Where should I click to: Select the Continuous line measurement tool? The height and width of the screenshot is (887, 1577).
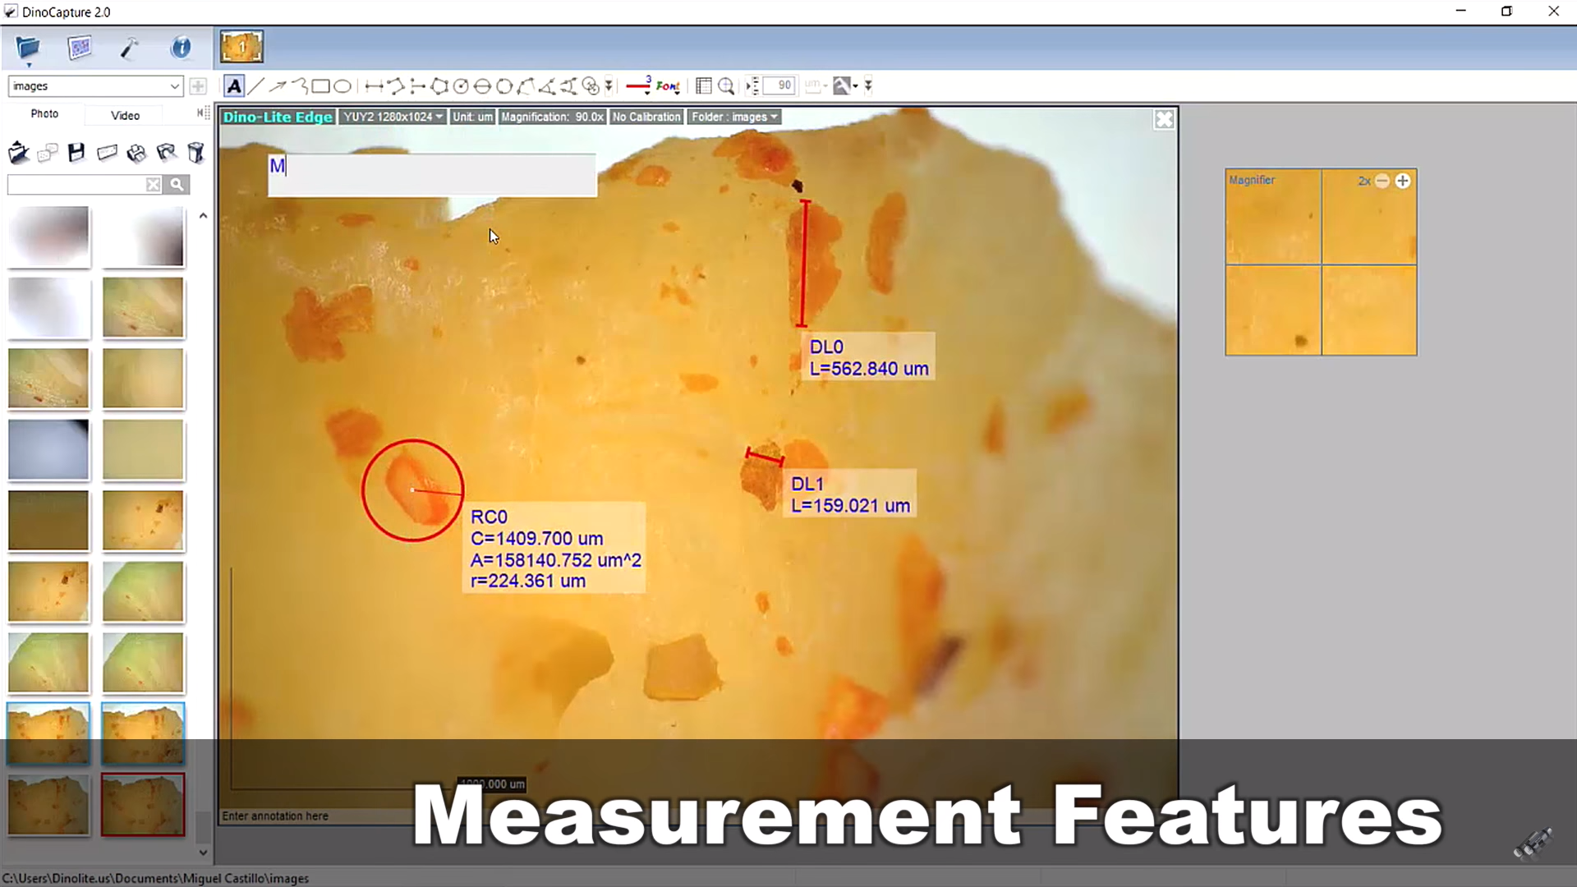coord(395,85)
